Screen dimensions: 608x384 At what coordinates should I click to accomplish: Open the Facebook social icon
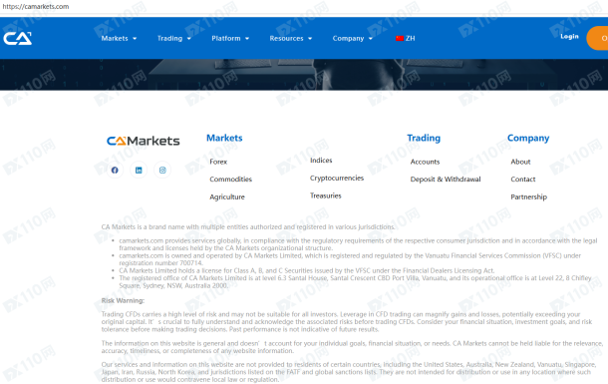point(115,170)
